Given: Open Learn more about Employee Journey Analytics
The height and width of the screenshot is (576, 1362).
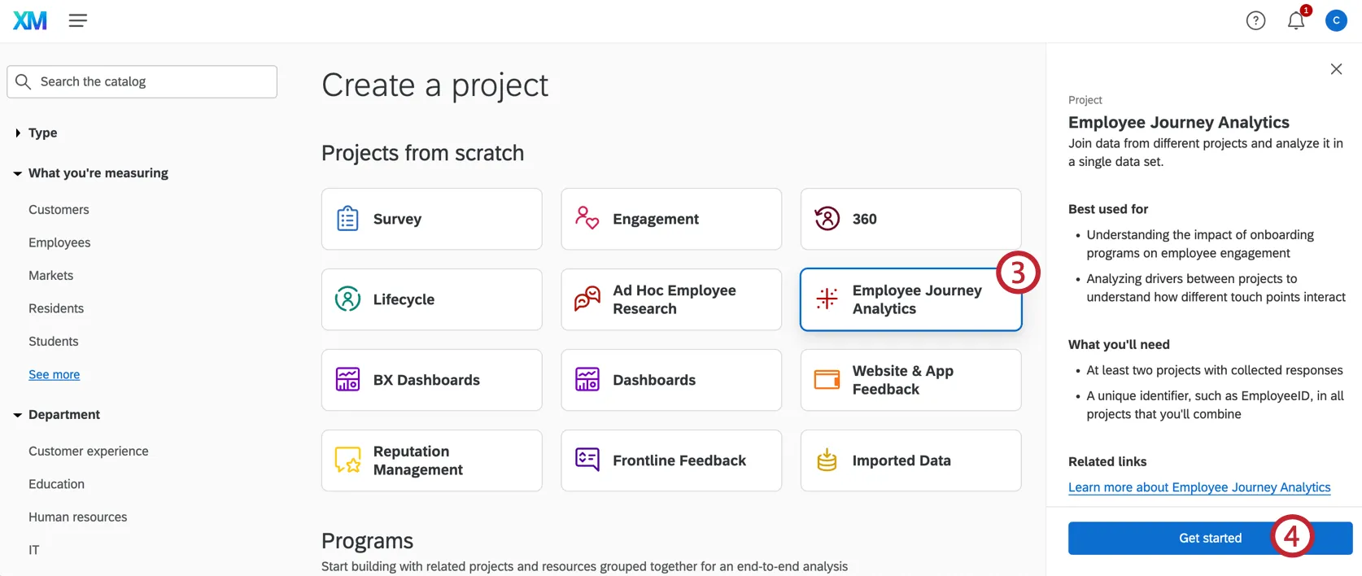Looking at the screenshot, I should [x=1198, y=487].
